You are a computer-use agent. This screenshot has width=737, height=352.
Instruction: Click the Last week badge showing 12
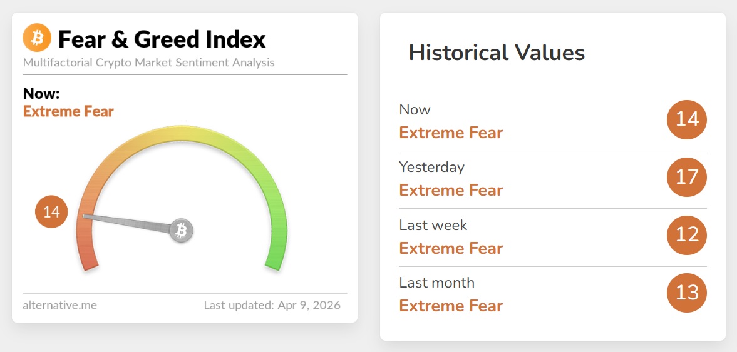click(x=687, y=234)
